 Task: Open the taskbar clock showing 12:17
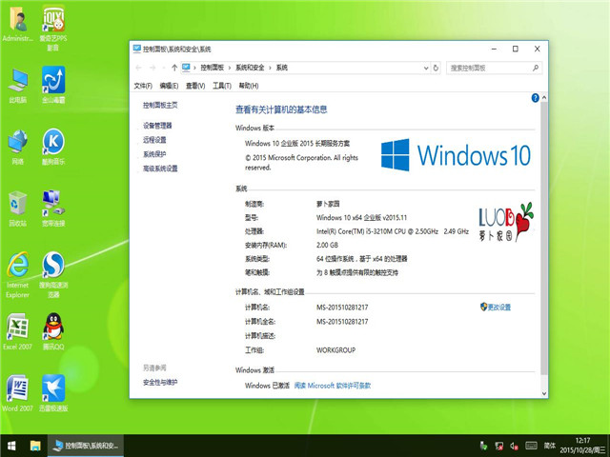tap(582, 446)
